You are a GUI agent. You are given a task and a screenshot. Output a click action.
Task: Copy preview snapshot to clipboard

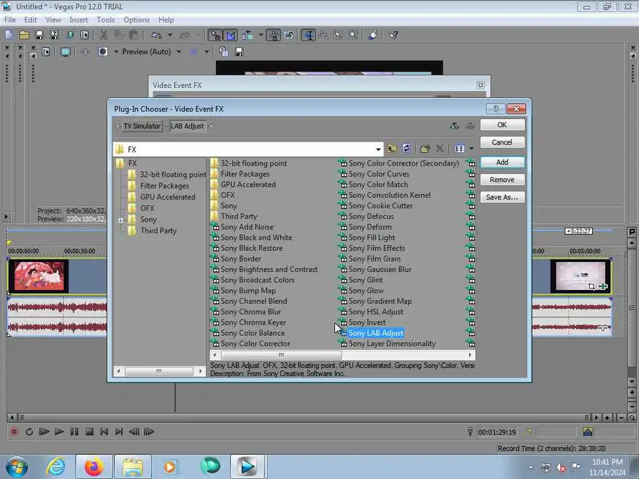[x=223, y=52]
